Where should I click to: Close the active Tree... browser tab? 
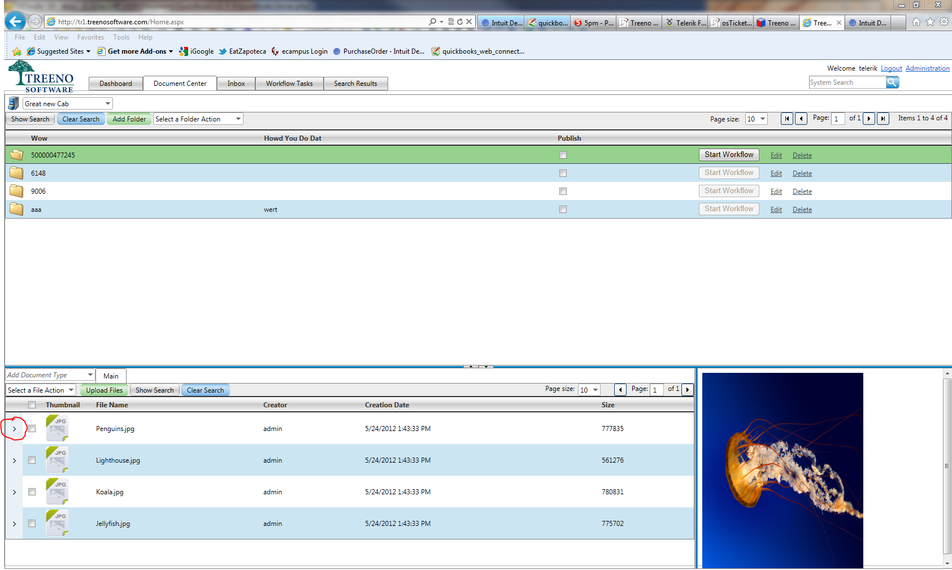coord(839,23)
